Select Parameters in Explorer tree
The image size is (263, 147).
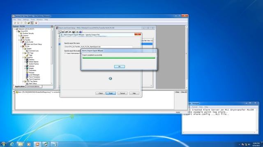32,71
